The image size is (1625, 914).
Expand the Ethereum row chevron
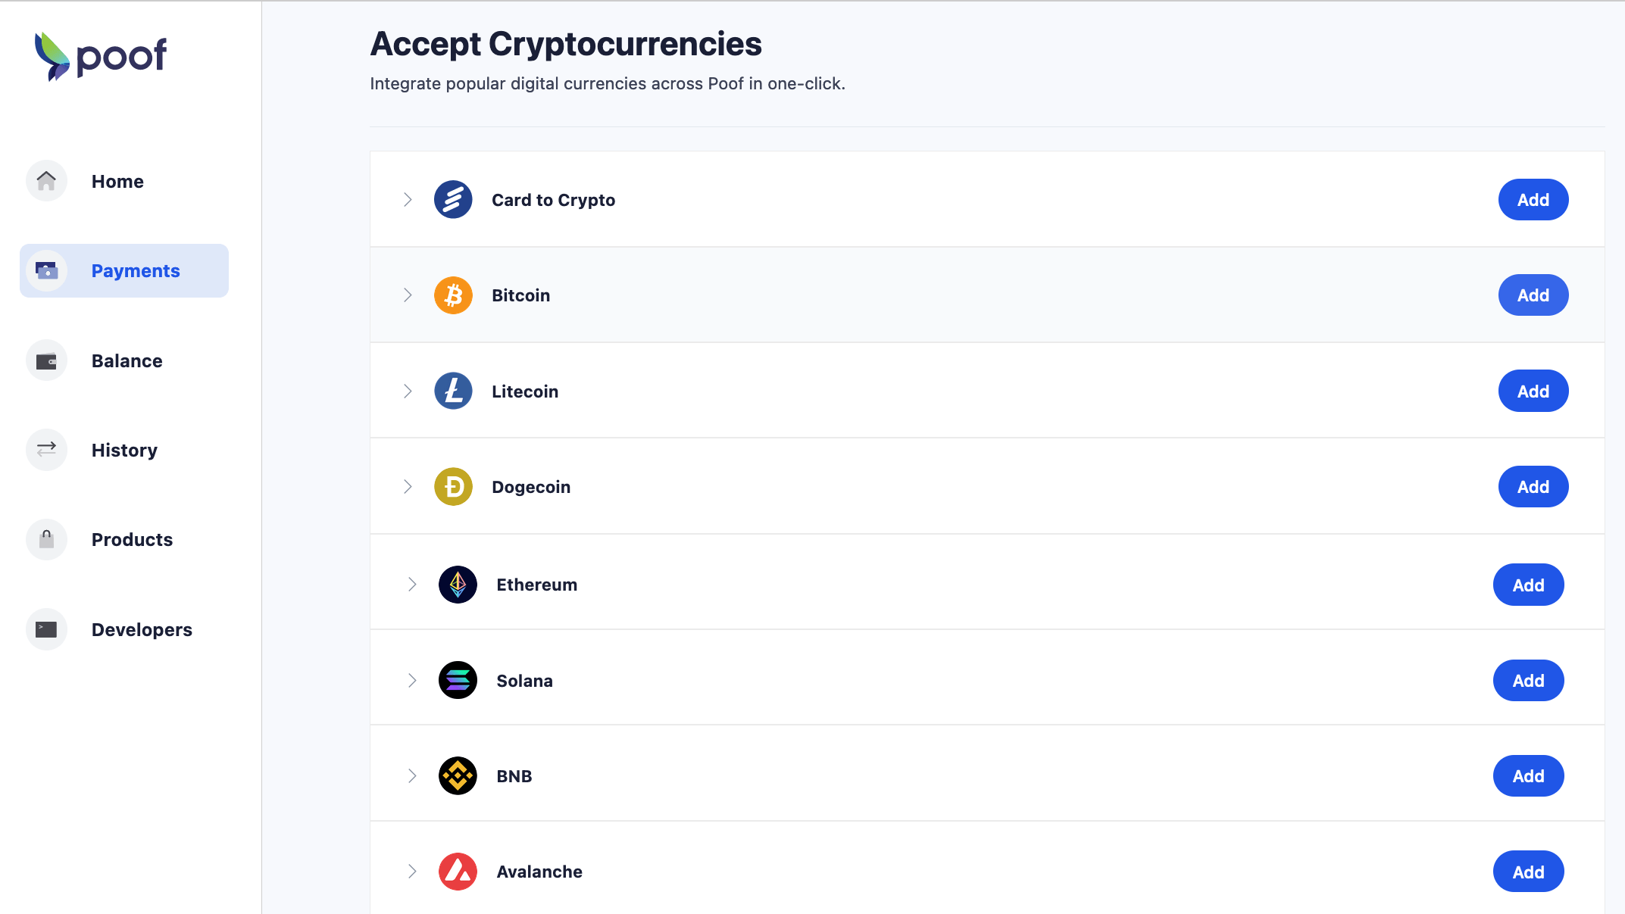tap(412, 585)
